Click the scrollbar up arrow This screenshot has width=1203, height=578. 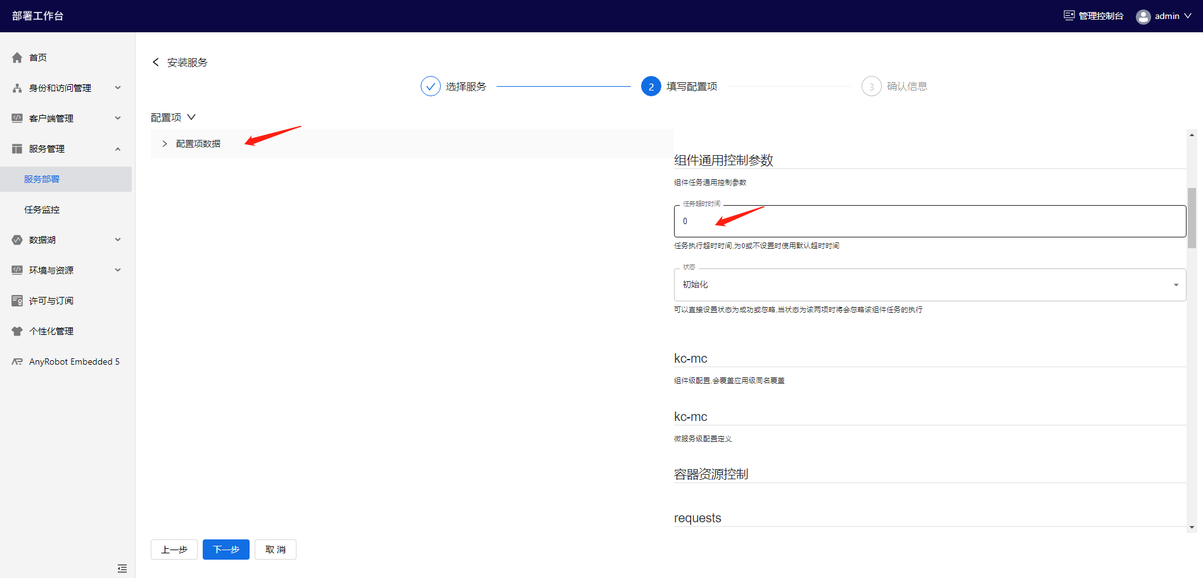(x=1192, y=135)
